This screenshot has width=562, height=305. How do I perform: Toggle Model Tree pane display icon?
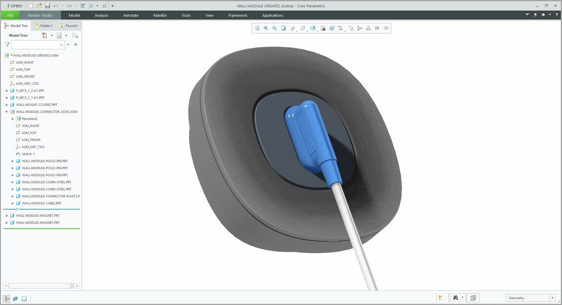tap(7, 299)
